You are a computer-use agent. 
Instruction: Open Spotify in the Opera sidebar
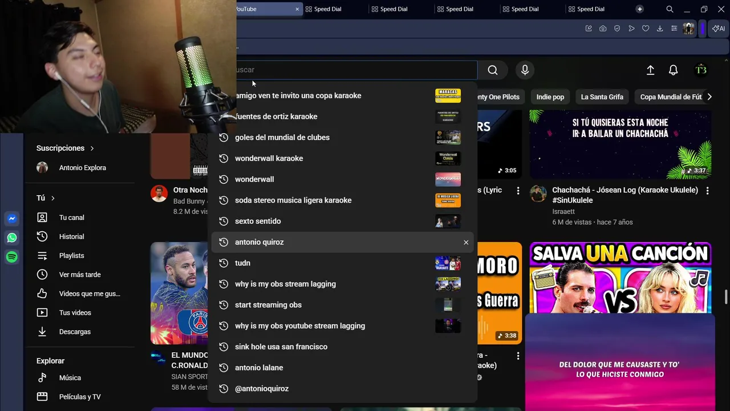(x=12, y=257)
